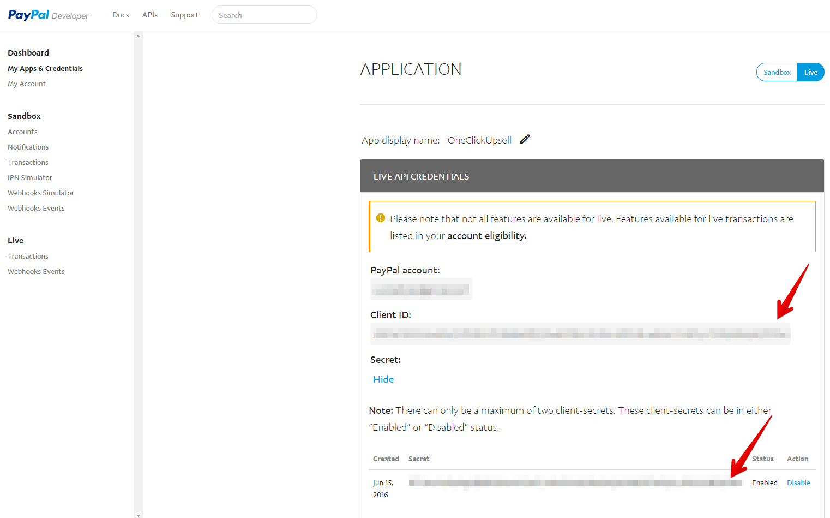Click the OneClickUpsell app name
The height and width of the screenshot is (518, 830).
point(479,140)
